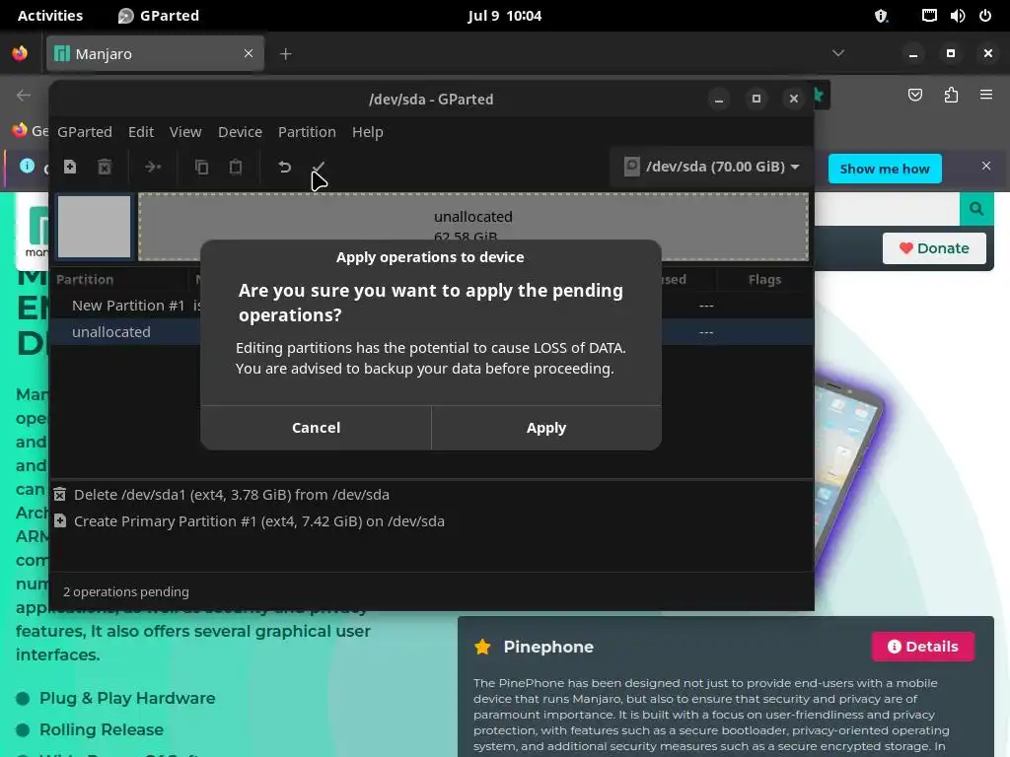Open the clock and calendar Jul 9 10:04
The width and height of the screenshot is (1010, 757).
pos(504,16)
